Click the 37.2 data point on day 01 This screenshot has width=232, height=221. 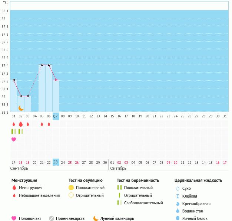(14, 80)
